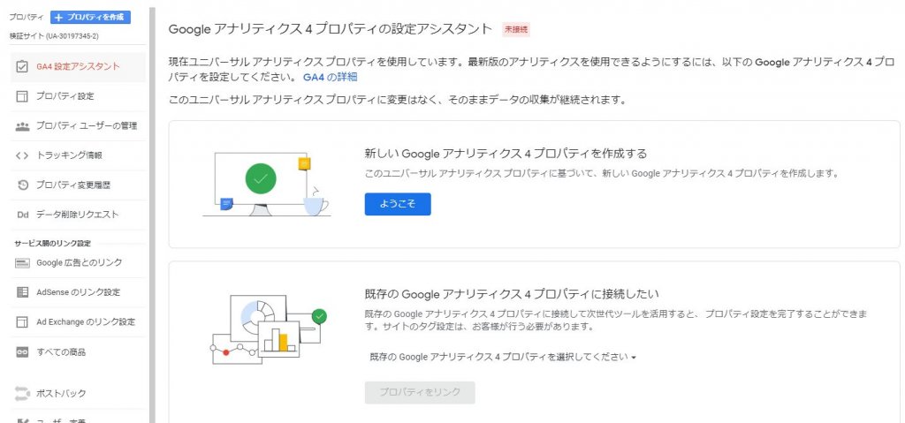The image size is (905, 423).
Task: Click the プロパティ設定 layout icon
Action: coord(22,96)
